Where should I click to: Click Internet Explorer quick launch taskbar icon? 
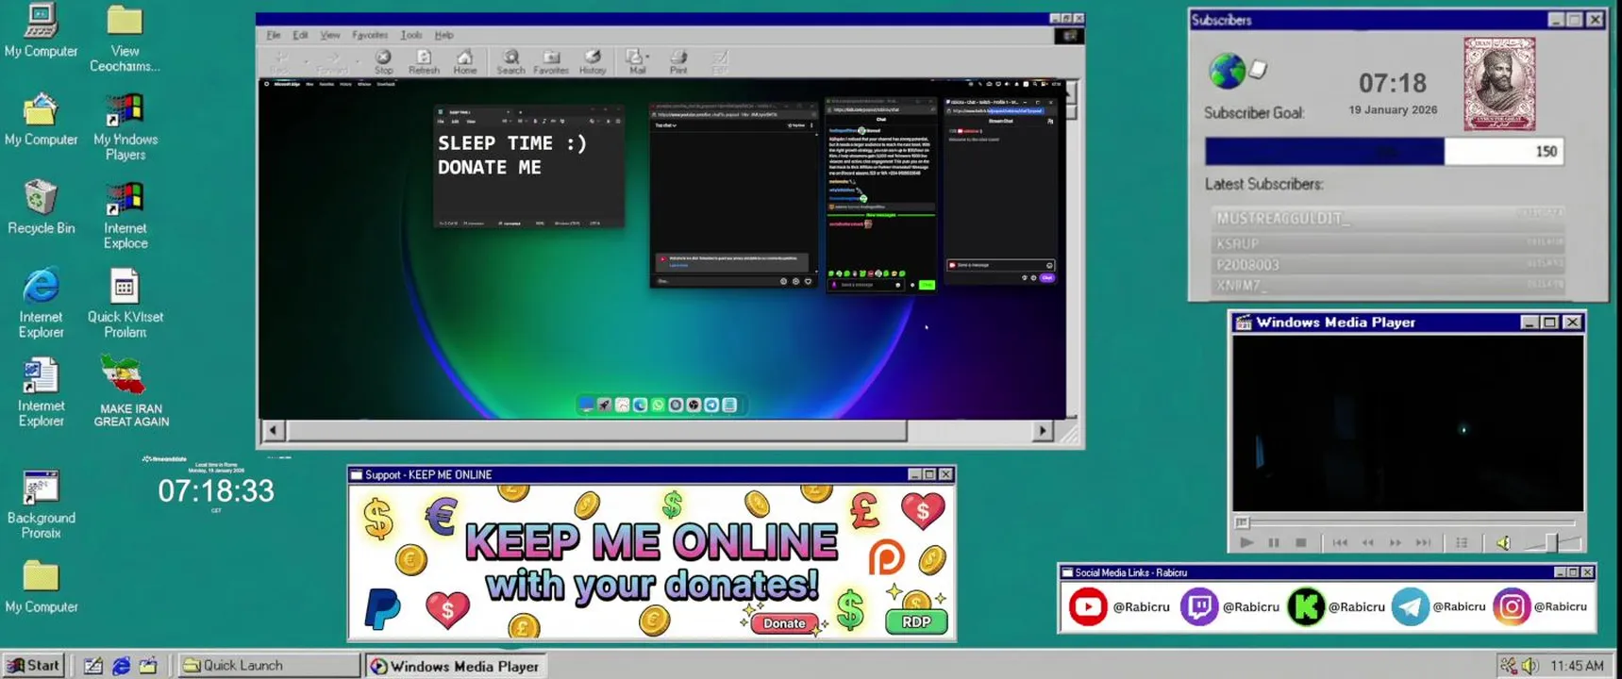(x=121, y=666)
